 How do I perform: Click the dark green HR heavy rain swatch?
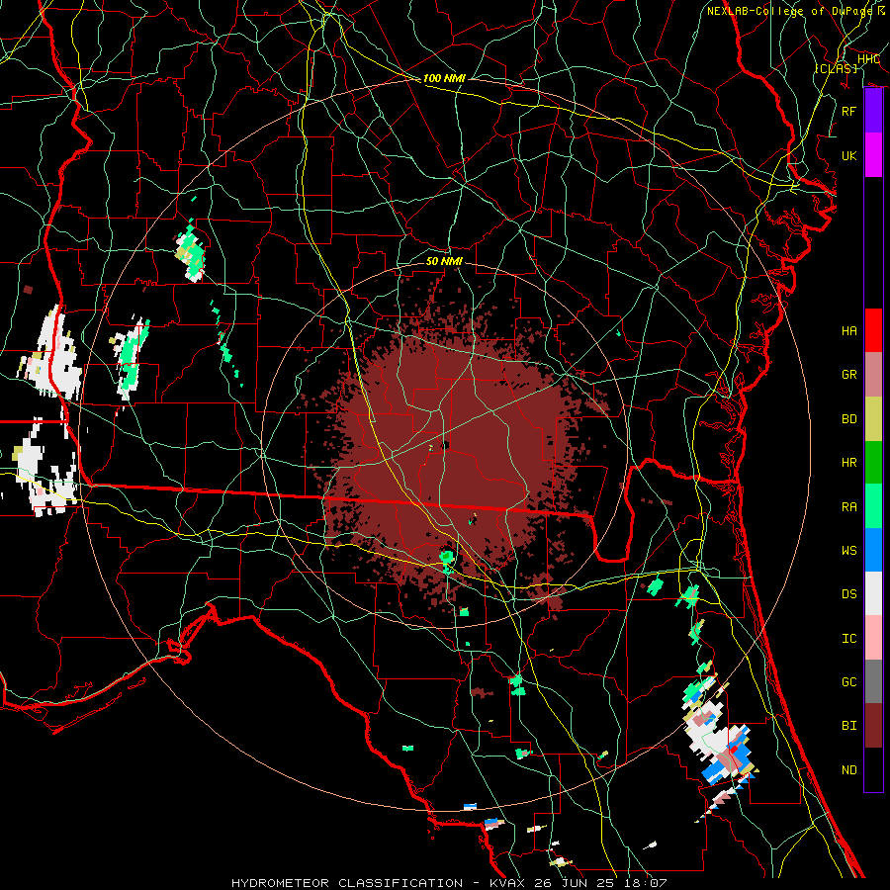pos(873,463)
